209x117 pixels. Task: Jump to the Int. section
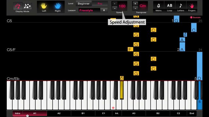(x=117, y=113)
